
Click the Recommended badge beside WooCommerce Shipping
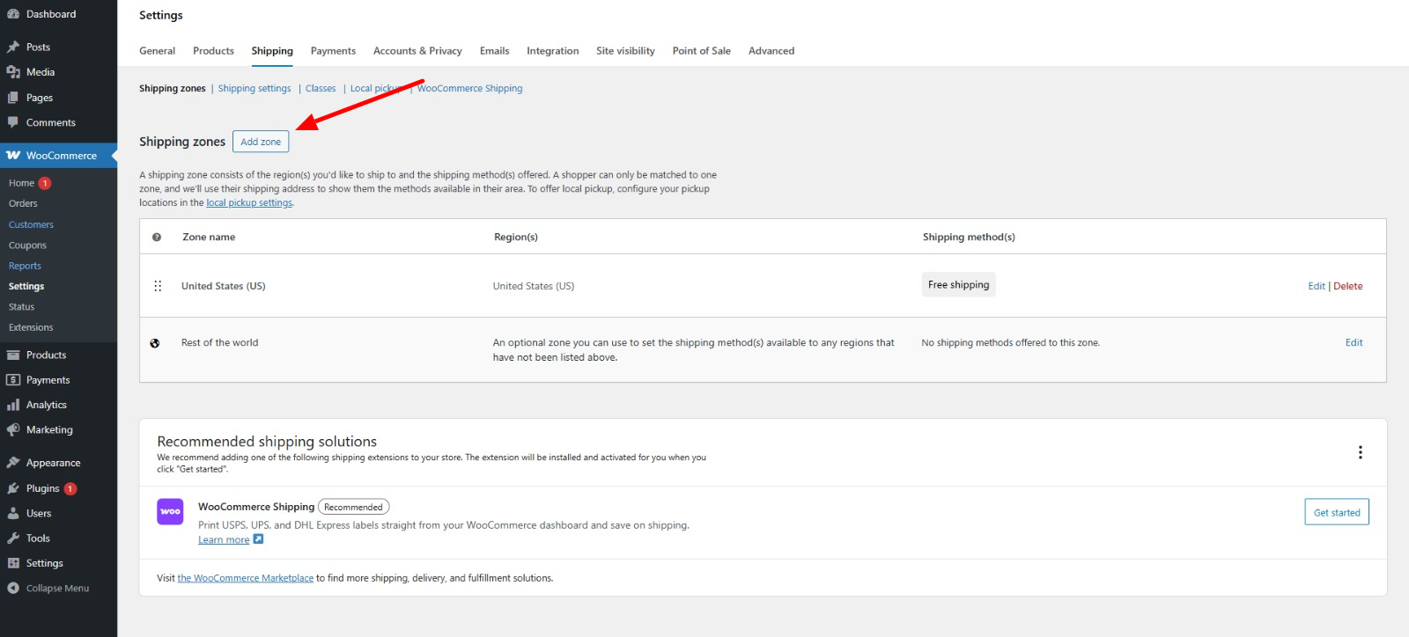[353, 508]
